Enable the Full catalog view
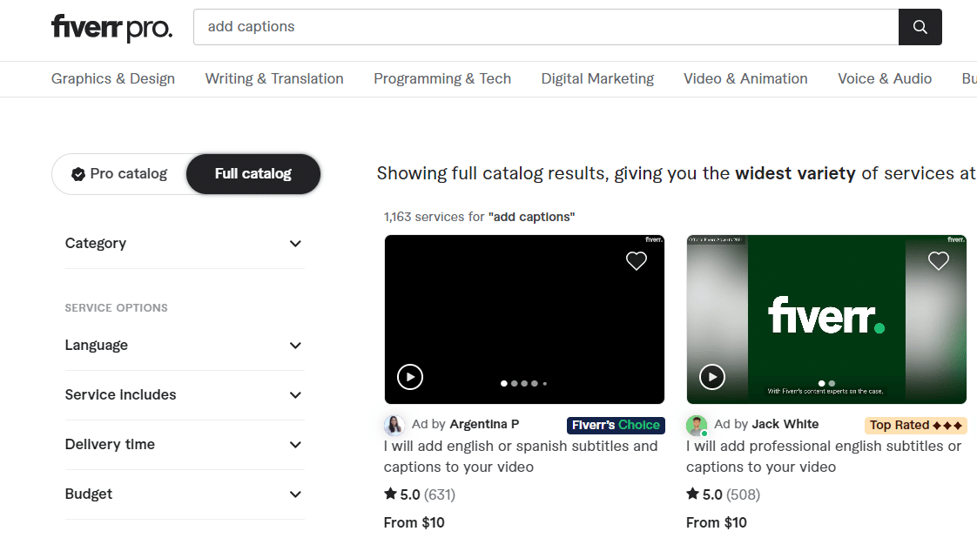 click(253, 173)
